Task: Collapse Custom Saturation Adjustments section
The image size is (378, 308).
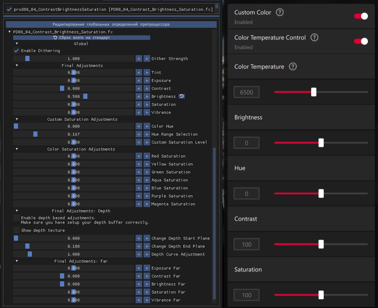Action: pyautogui.click(x=17, y=119)
